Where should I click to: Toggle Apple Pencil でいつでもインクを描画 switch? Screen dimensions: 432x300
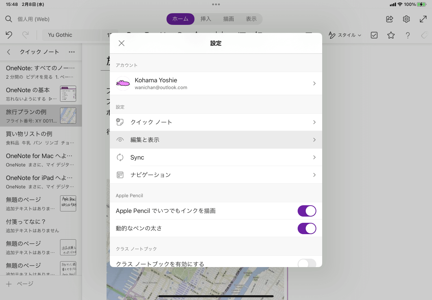[x=307, y=211]
